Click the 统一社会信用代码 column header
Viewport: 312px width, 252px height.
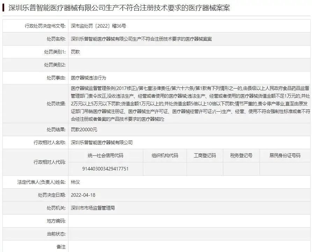pyautogui.click(x=106, y=155)
